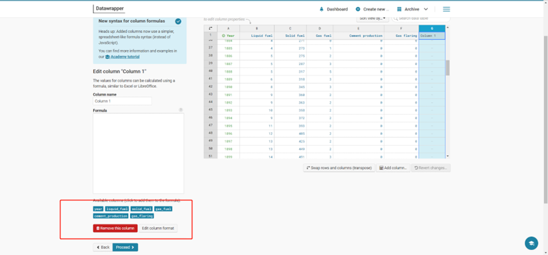Click the year cell 1895
Image resolution: width=548 pixels, height=255 pixels.
[228, 125]
